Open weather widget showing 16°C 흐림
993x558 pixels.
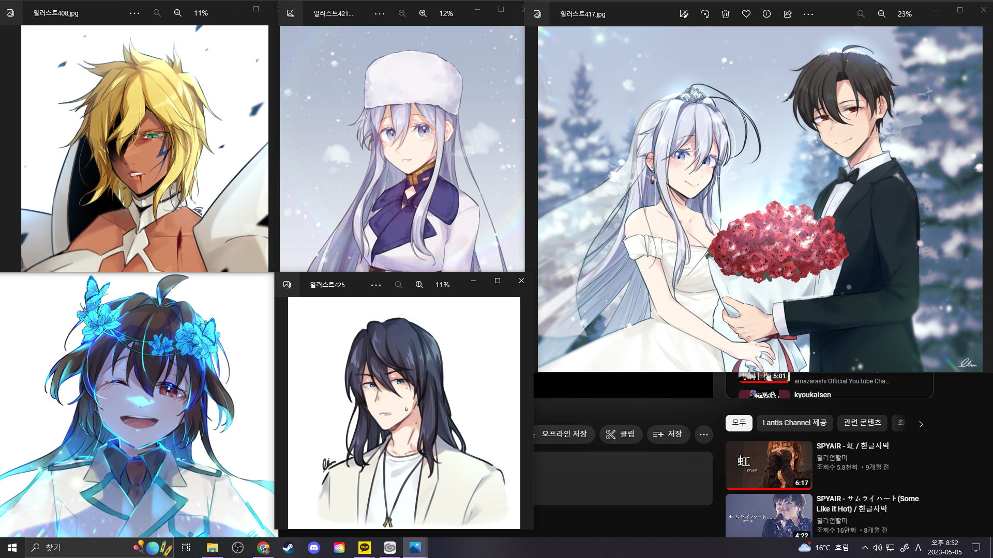tap(823, 548)
